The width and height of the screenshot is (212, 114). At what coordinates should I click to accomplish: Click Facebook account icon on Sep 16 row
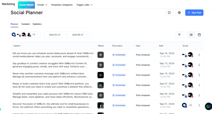(185, 55)
